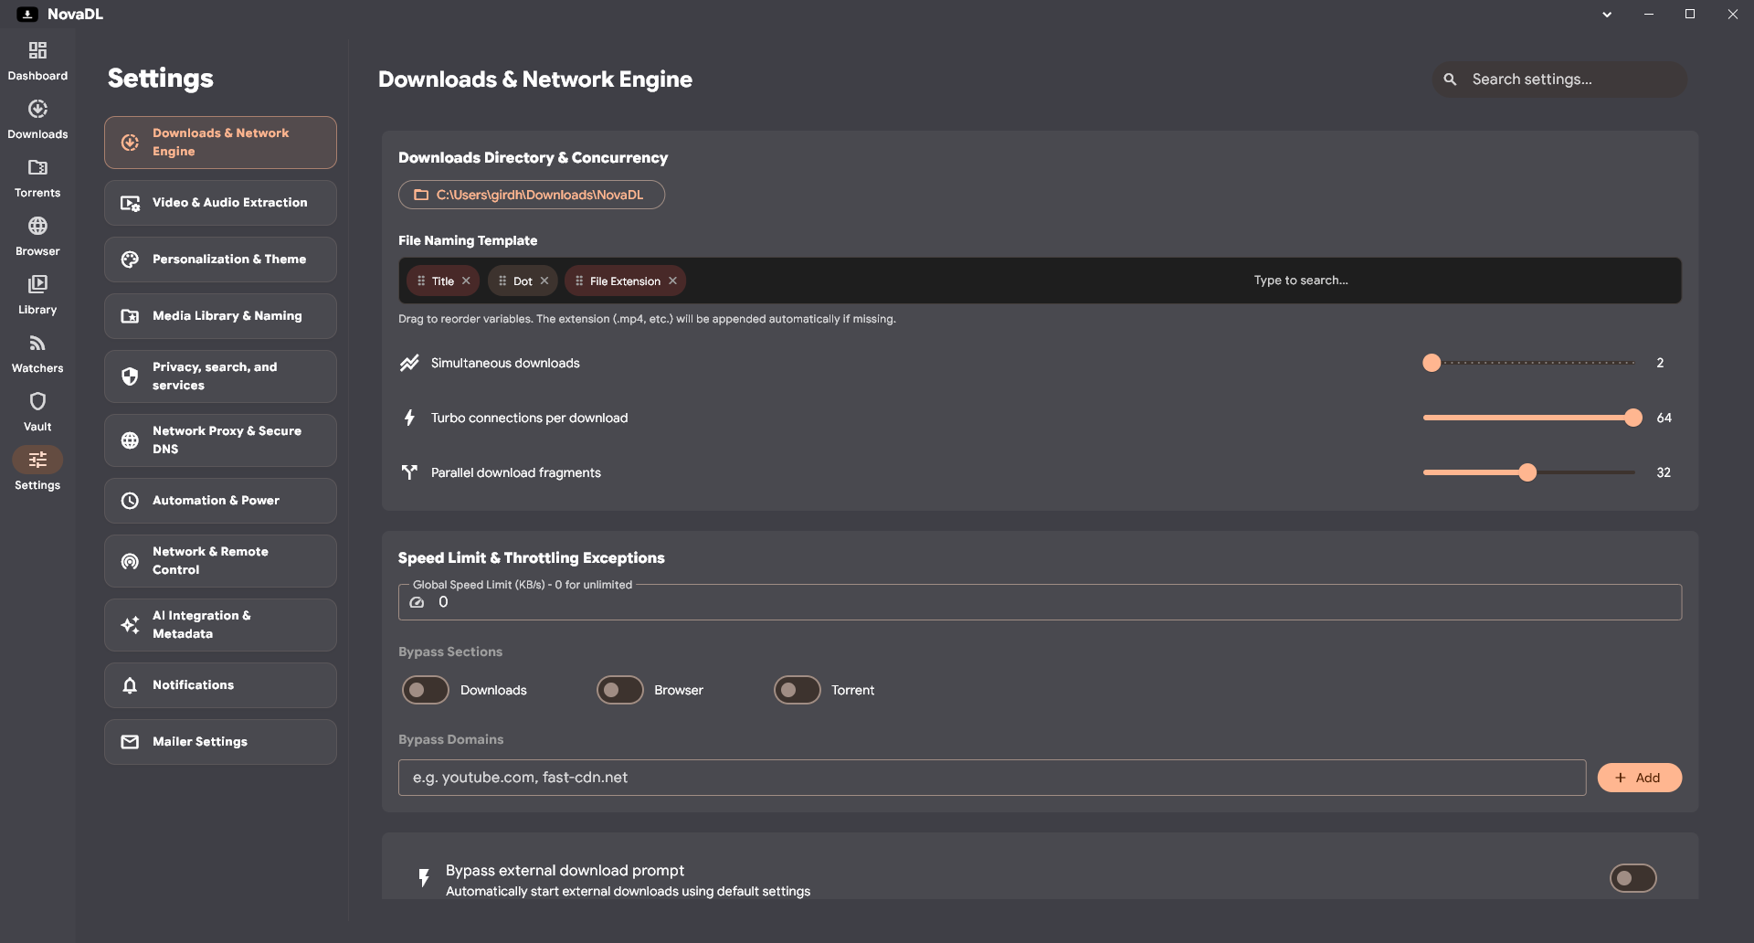The image size is (1754, 943).
Task: Toggle the Torrent bypass switch
Action: tap(798, 690)
